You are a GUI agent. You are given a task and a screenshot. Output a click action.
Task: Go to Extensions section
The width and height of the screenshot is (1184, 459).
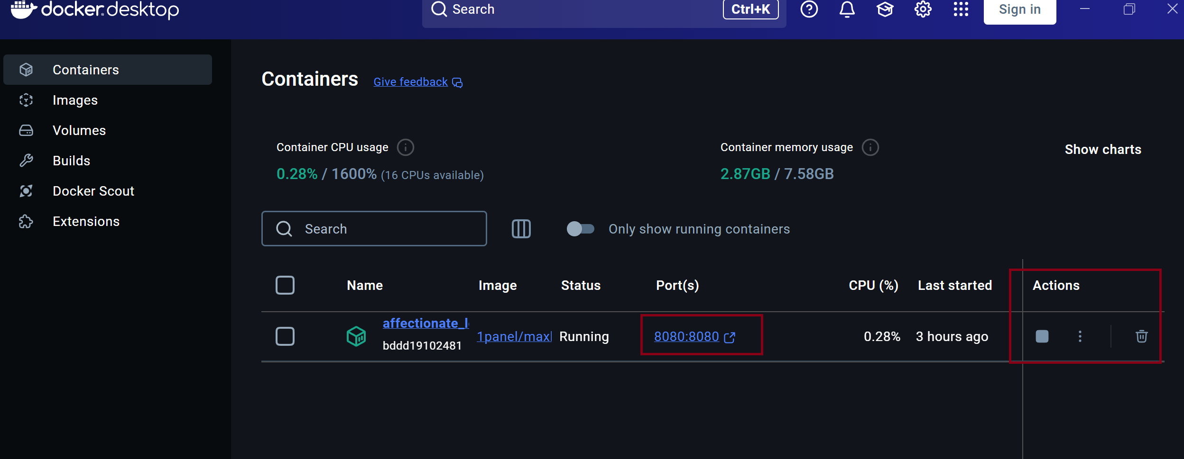point(108,221)
